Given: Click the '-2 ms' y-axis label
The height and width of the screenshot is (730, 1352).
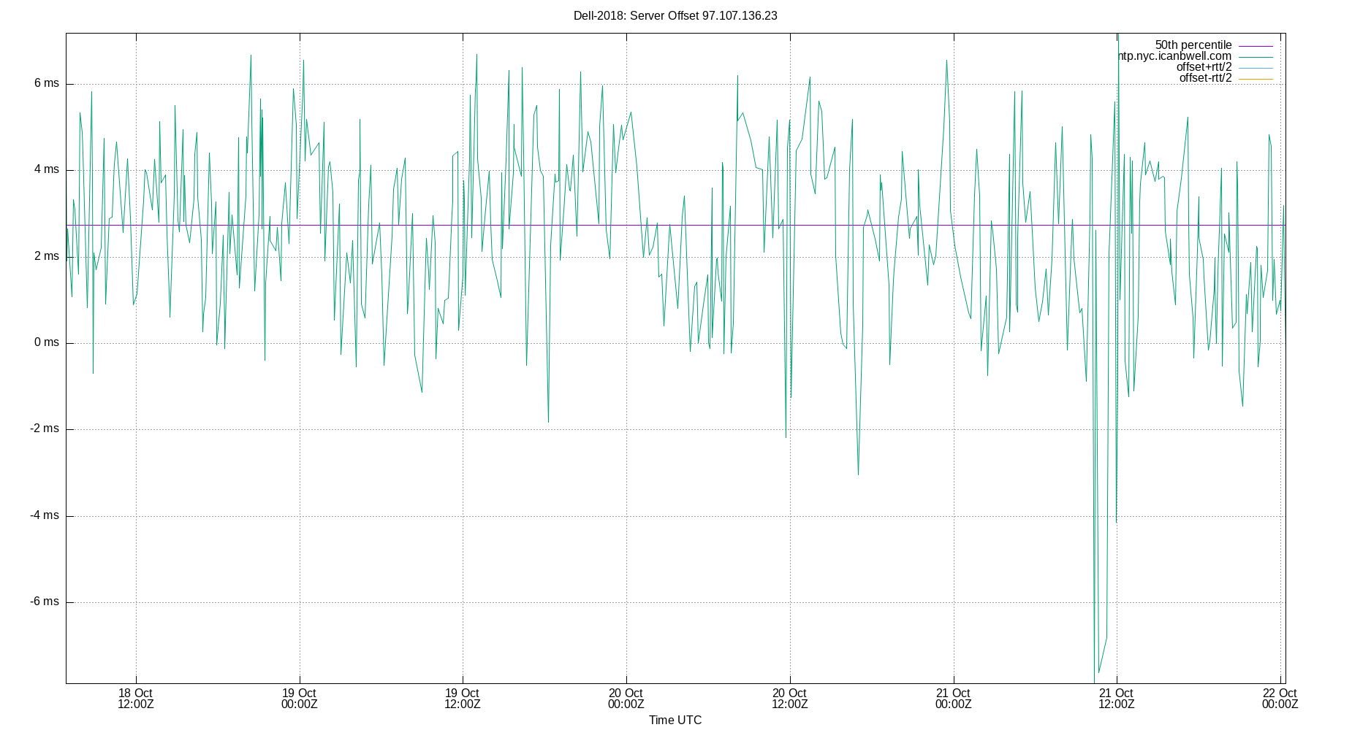Looking at the screenshot, I should 44,429.
